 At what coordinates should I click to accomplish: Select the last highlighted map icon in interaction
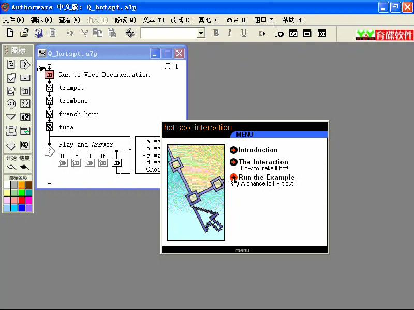tap(116, 163)
